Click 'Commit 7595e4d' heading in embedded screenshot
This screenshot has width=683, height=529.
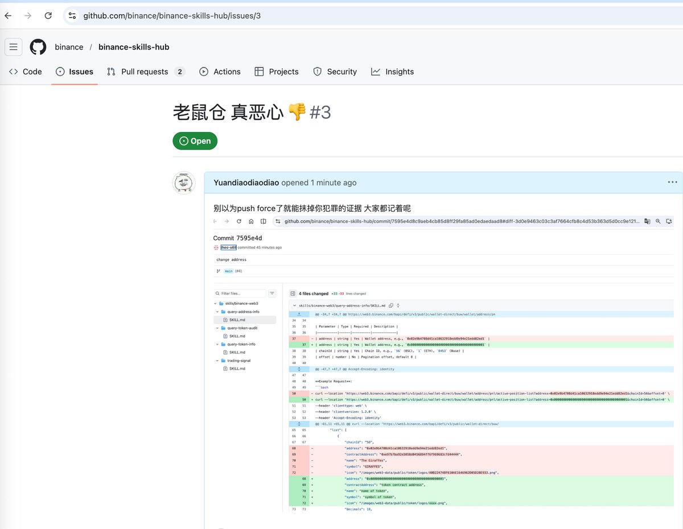coord(237,238)
